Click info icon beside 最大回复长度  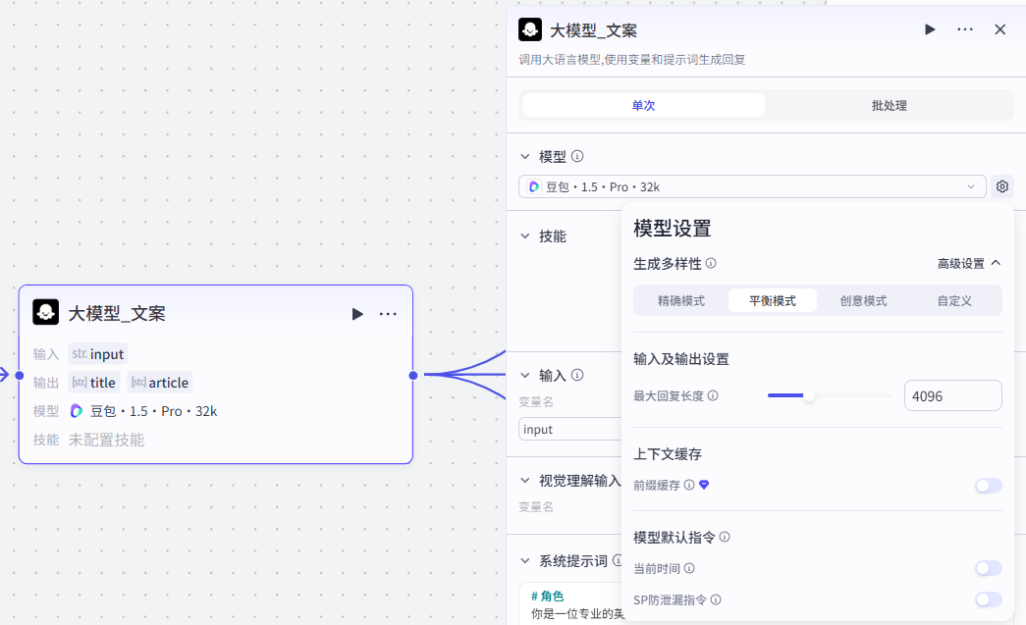(713, 396)
